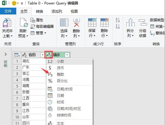Select the 安徽 cell
The width and height of the screenshot is (165, 125).
tap(34, 92)
